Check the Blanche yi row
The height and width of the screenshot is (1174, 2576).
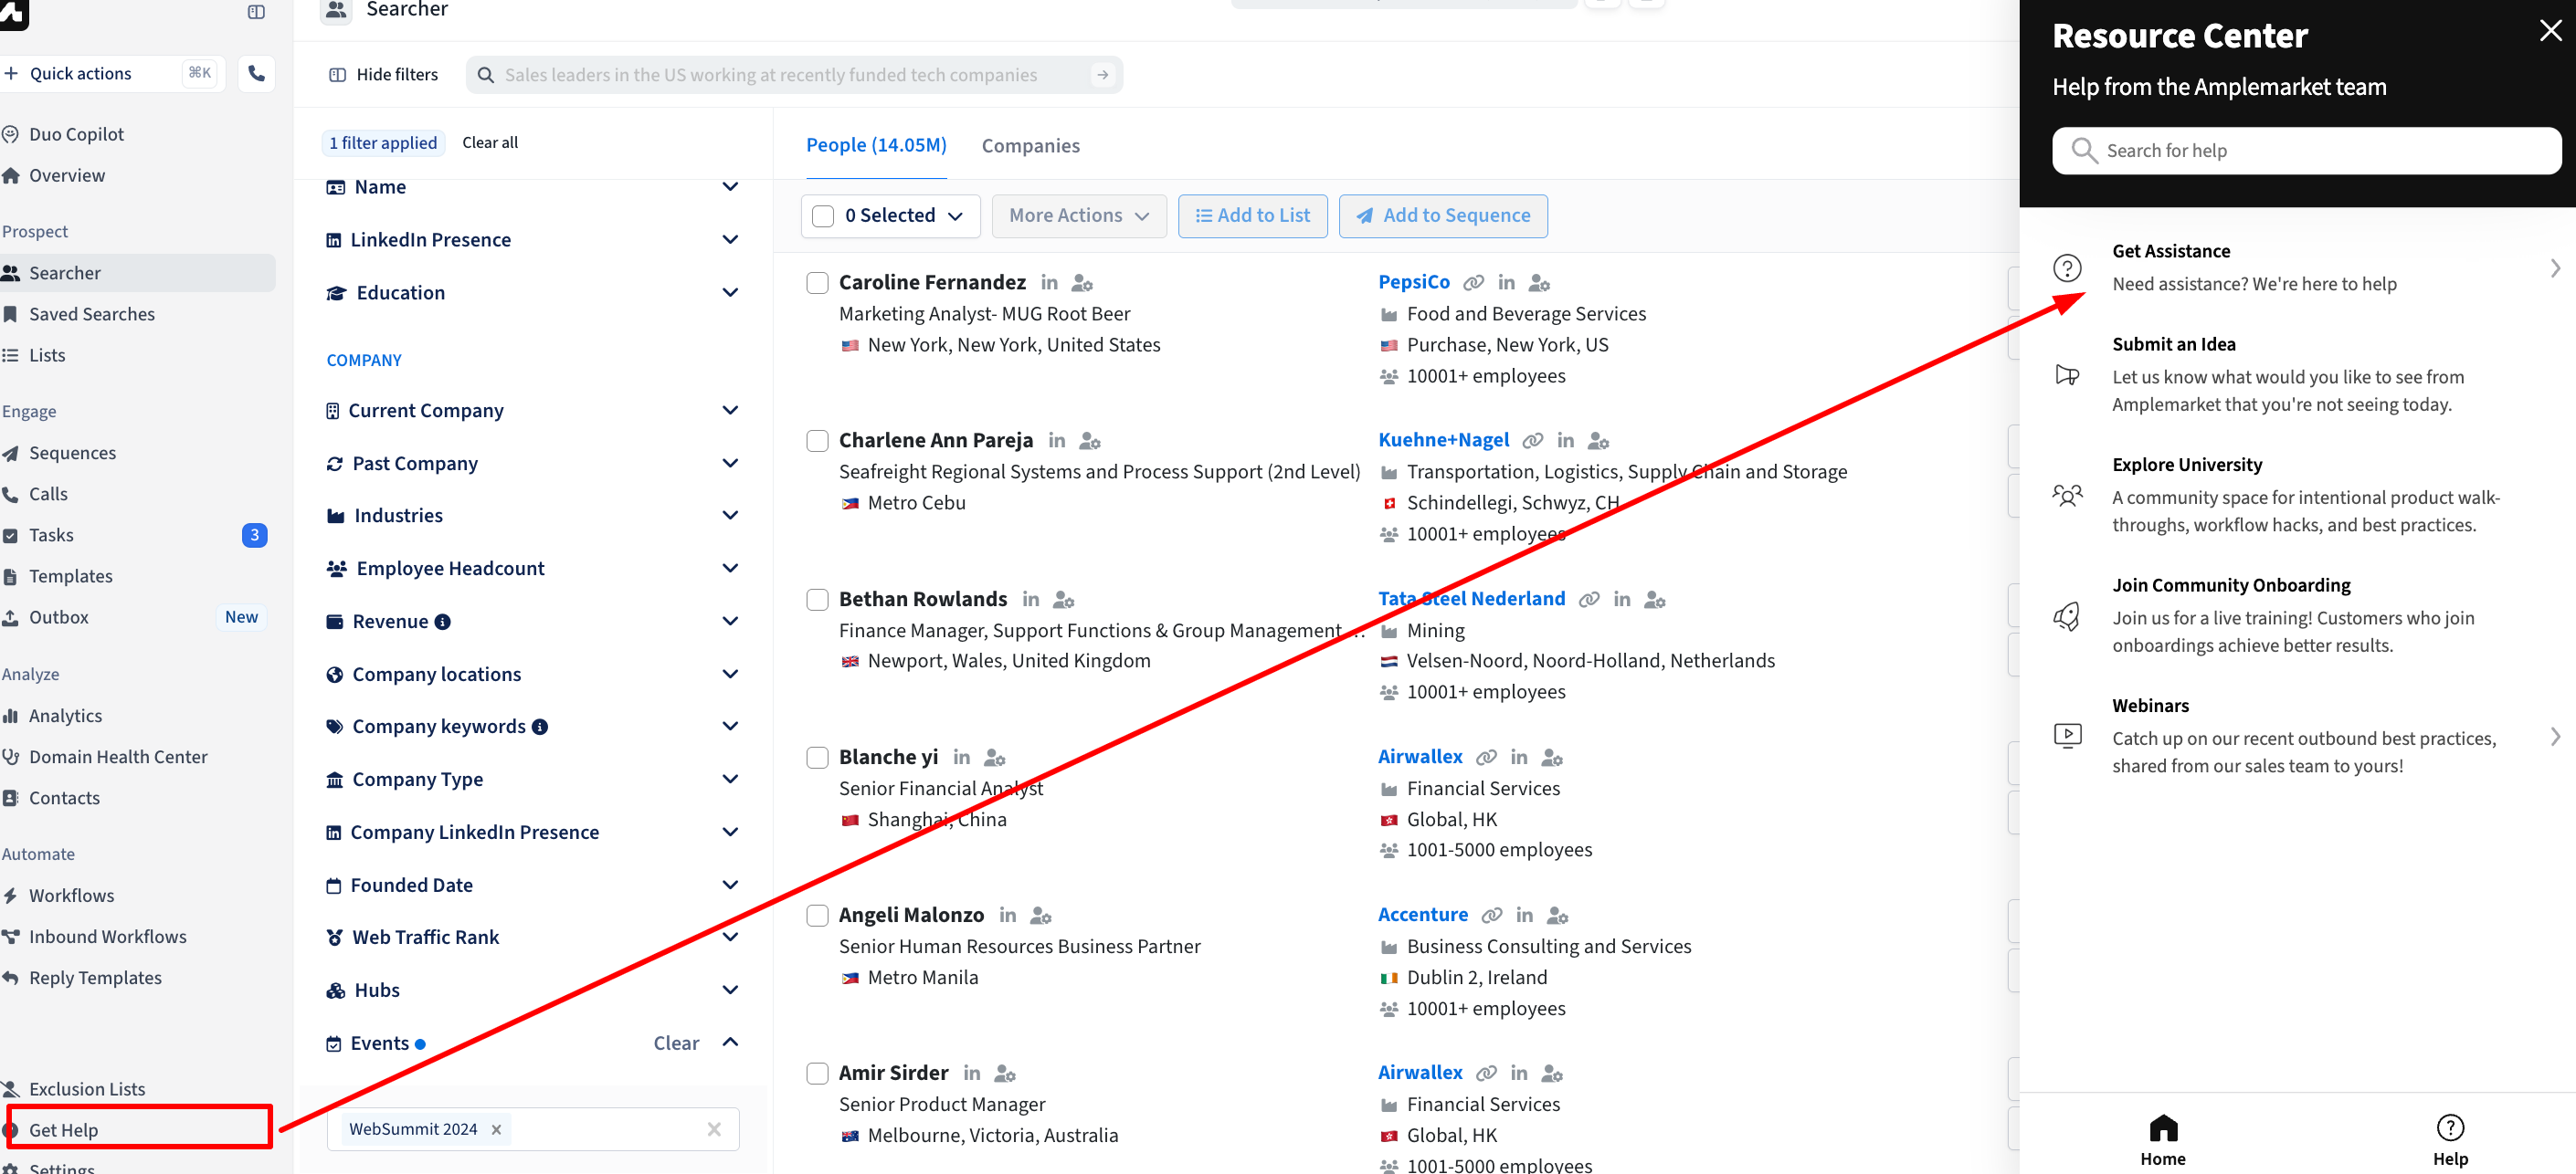tap(817, 758)
